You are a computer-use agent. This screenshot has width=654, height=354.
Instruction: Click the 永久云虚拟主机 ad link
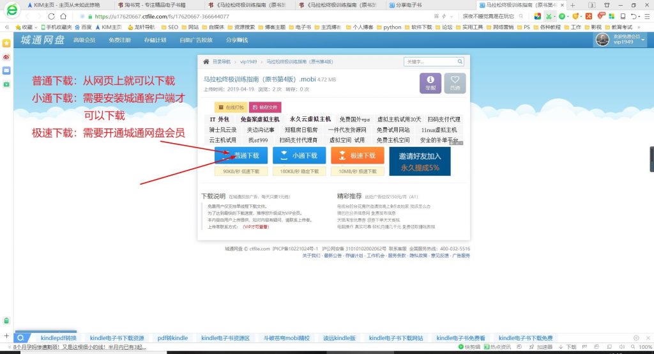click(310, 119)
